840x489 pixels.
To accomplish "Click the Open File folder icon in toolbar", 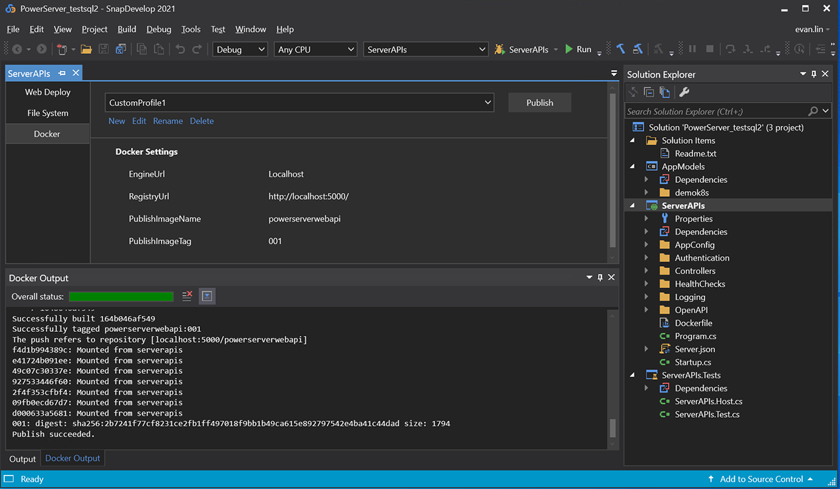I will pyautogui.click(x=86, y=49).
